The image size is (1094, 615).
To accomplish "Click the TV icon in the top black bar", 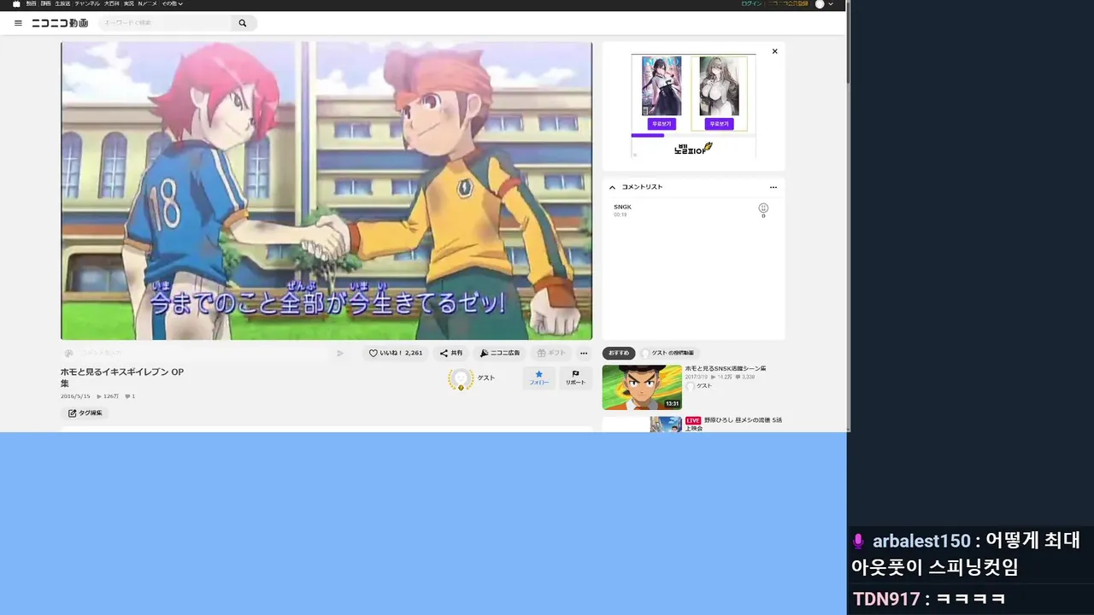I will click(x=16, y=4).
